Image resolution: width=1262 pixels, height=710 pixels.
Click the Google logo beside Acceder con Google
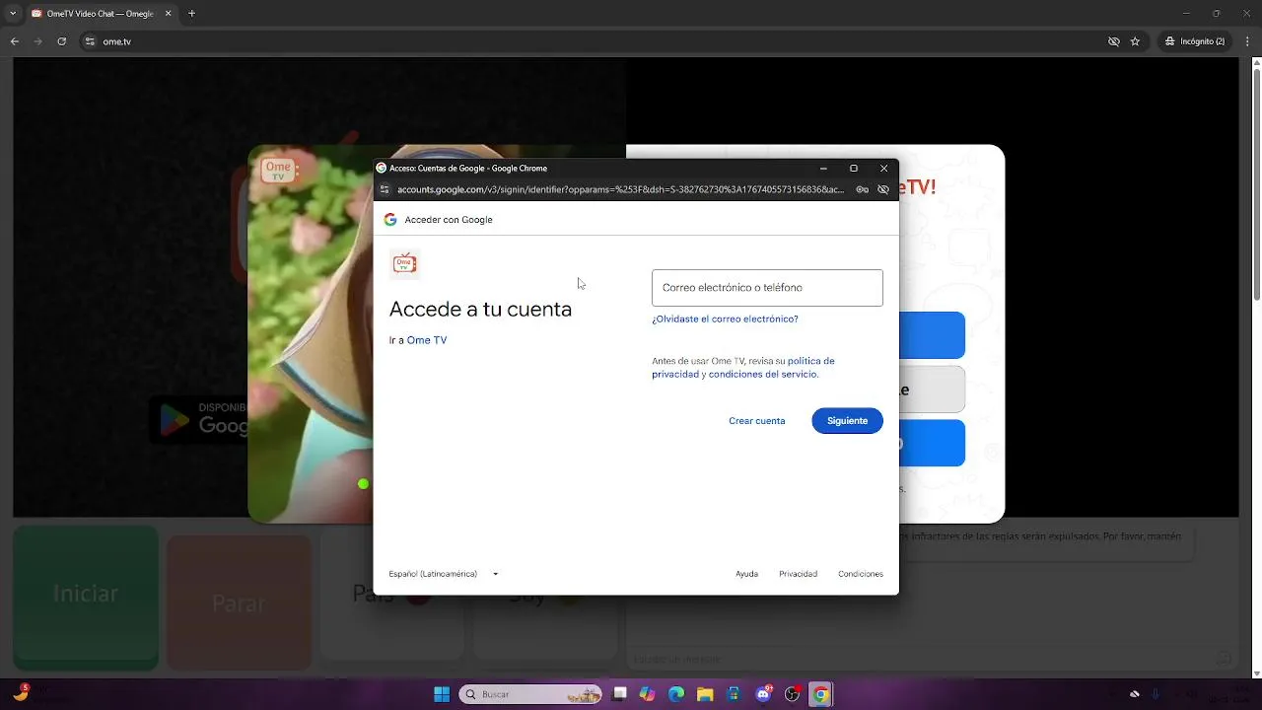coord(390,220)
